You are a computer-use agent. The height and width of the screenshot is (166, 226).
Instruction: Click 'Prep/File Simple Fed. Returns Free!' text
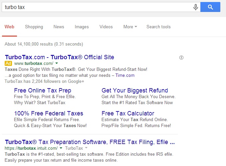click(136, 125)
